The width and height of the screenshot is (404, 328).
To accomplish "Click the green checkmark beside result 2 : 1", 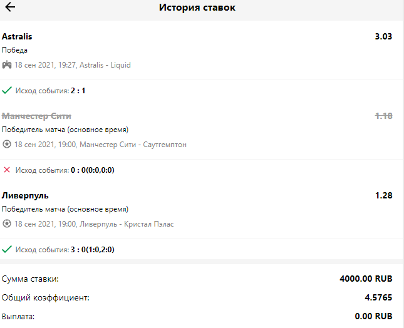I will pyautogui.click(x=7, y=91).
